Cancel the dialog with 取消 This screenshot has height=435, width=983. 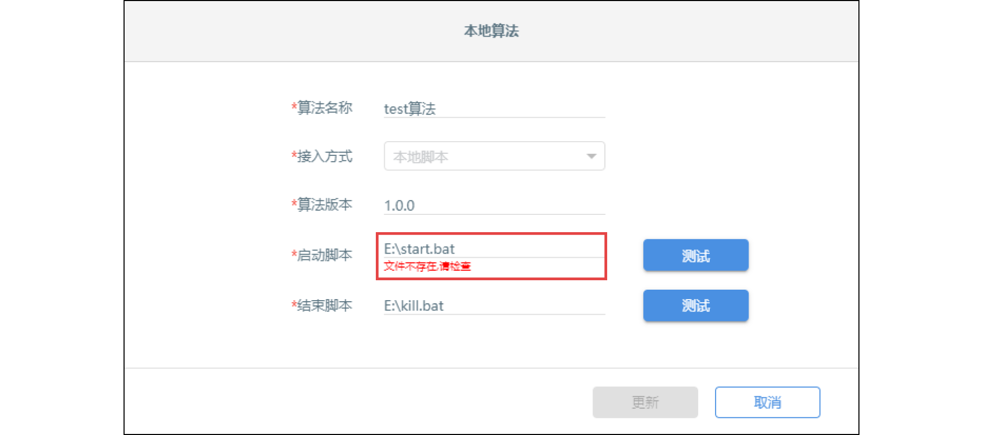(x=767, y=402)
